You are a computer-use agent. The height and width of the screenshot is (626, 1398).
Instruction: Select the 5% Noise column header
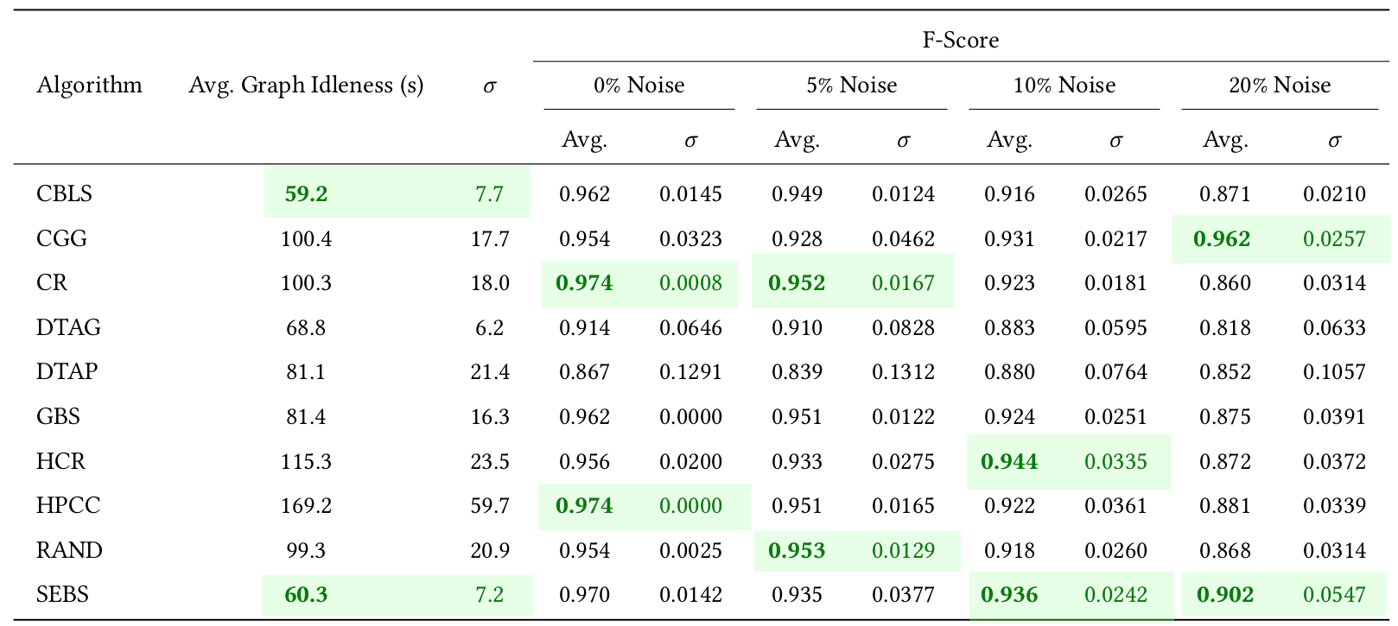pos(851,85)
